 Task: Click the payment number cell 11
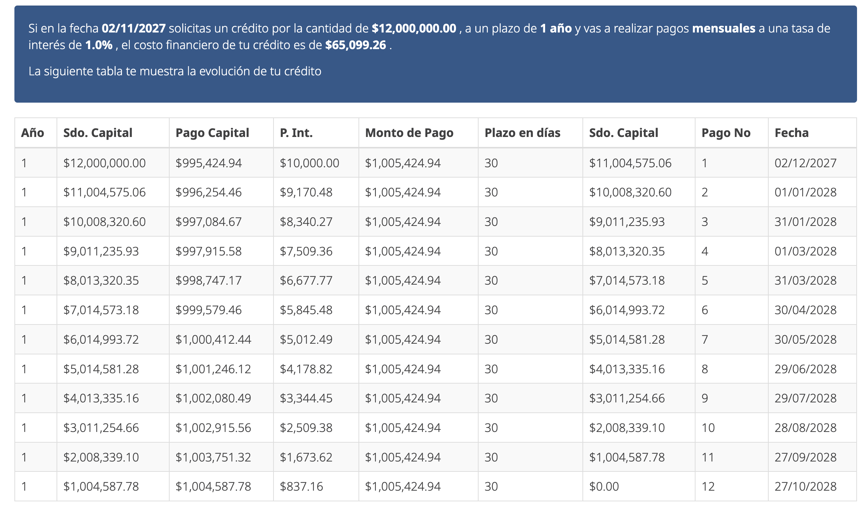pyautogui.click(x=731, y=457)
